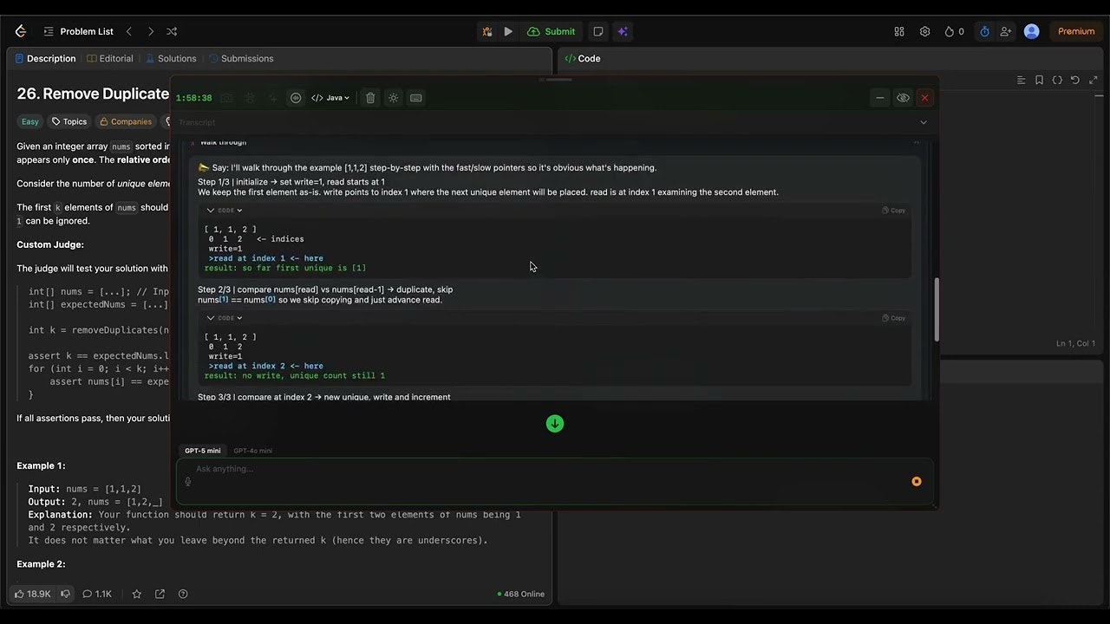Image resolution: width=1110 pixels, height=624 pixels.
Task: Open the notes sticky icon
Action: click(598, 31)
